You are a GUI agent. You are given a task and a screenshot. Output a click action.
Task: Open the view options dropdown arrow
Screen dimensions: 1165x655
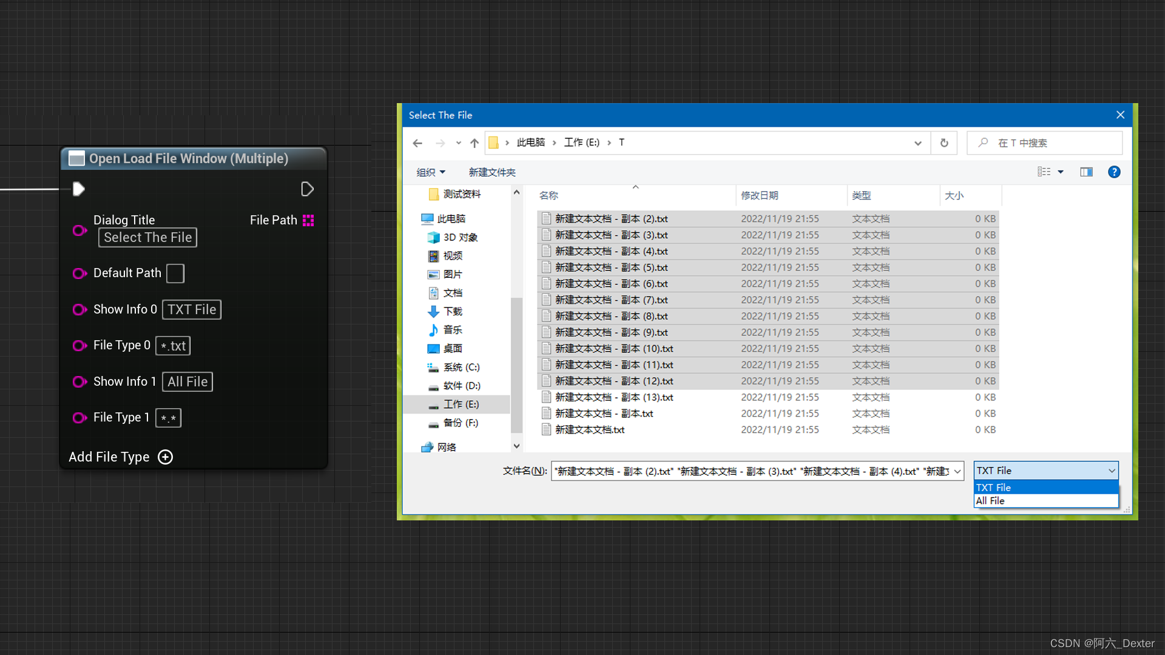coord(1059,172)
